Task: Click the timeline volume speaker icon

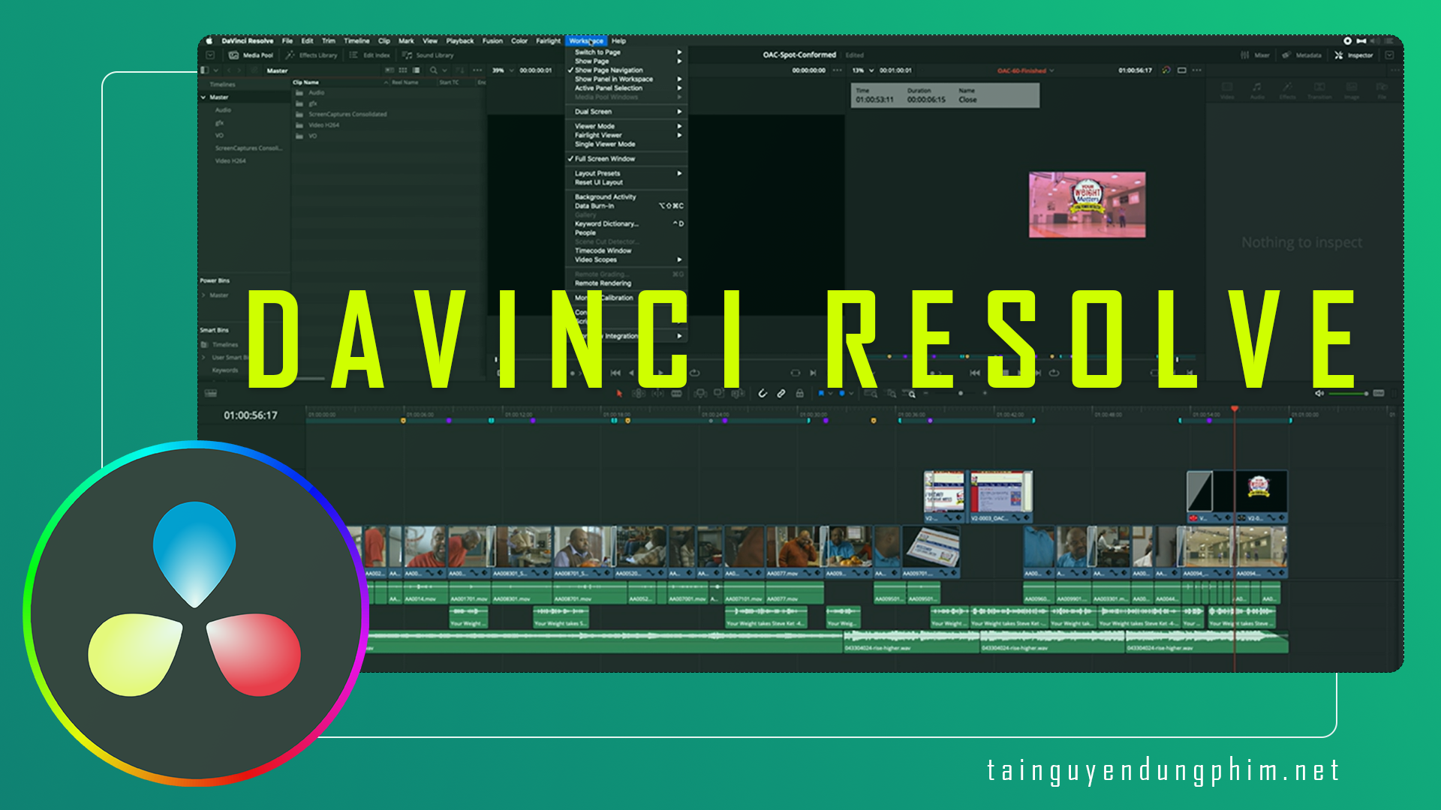Action: [x=1319, y=393]
